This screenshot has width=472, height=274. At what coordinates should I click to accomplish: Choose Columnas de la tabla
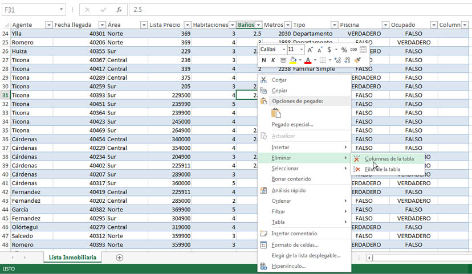click(x=389, y=158)
